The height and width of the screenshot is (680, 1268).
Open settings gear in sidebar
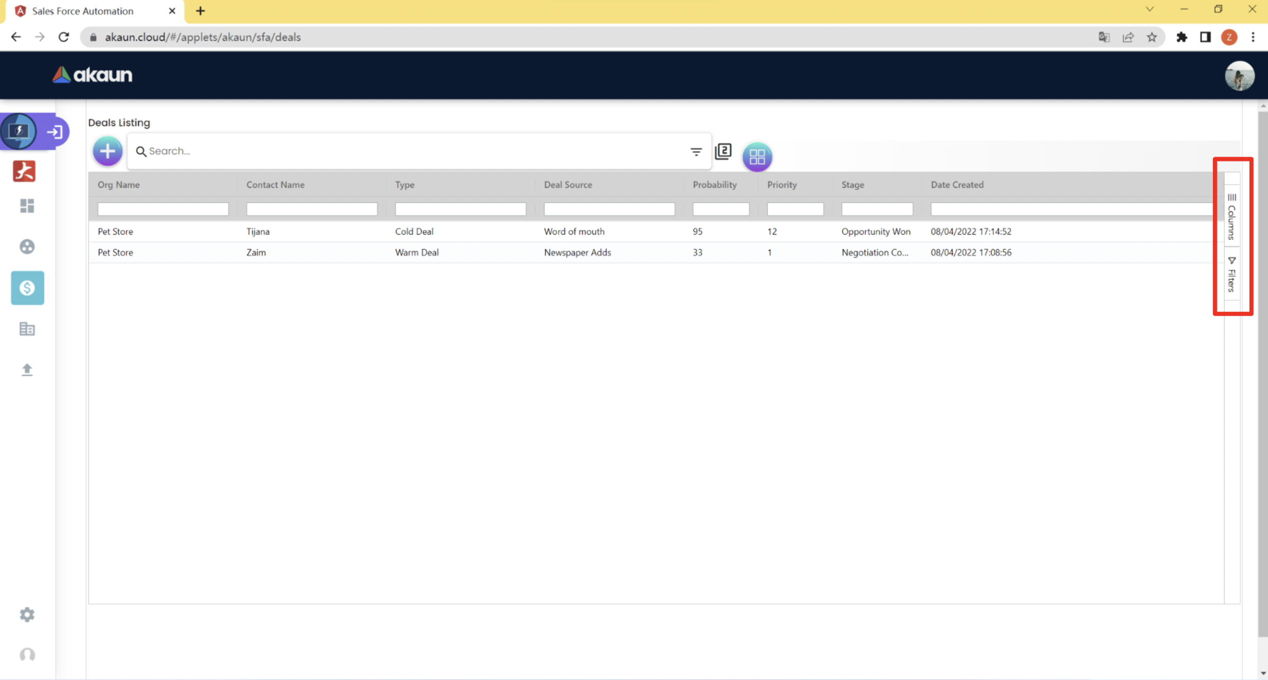[27, 615]
